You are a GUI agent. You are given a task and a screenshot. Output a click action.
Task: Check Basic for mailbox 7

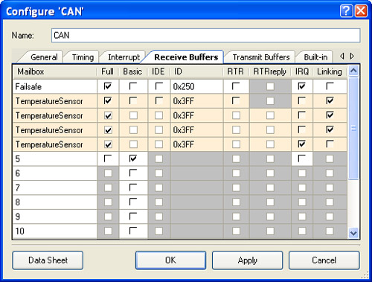(133, 188)
